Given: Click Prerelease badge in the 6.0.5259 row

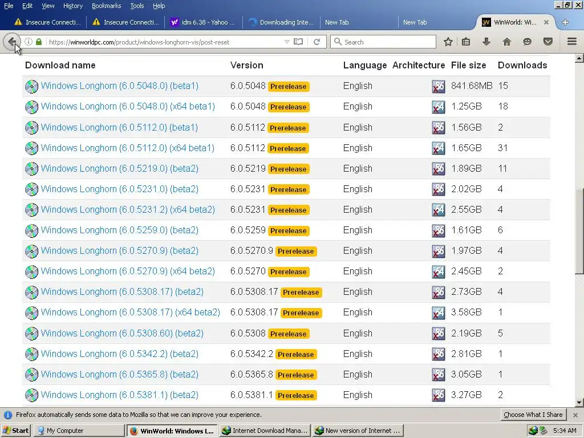Looking at the screenshot, I should pyautogui.click(x=288, y=231).
